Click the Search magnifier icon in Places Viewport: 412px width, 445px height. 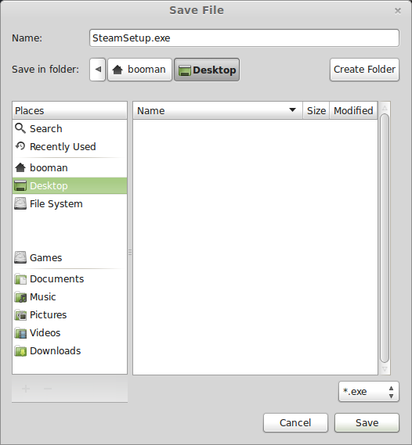pyautogui.click(x=20, y=128)
